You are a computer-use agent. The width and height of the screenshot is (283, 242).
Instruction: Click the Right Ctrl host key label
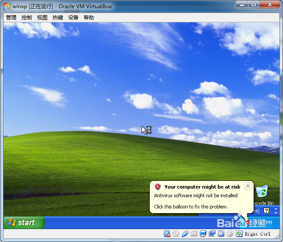pyautogui.click(x=258, y=234)
